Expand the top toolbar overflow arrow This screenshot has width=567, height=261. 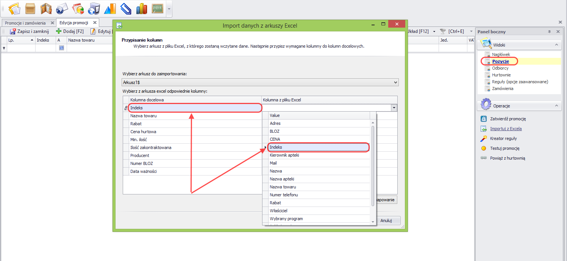click(169, 8)
